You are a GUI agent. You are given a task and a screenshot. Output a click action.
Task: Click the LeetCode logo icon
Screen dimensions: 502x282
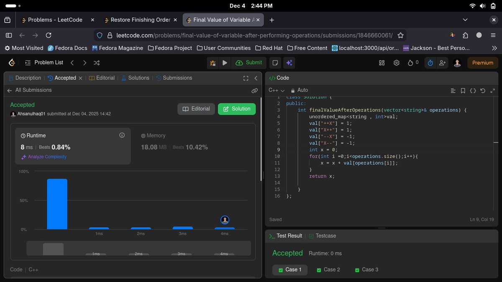point(12,63)
